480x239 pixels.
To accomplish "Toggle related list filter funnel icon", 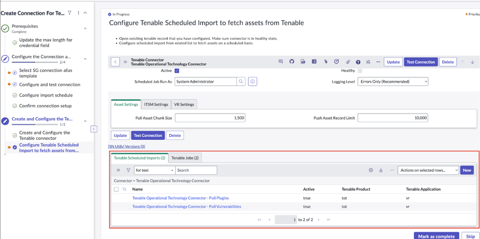I will [128, 170].
